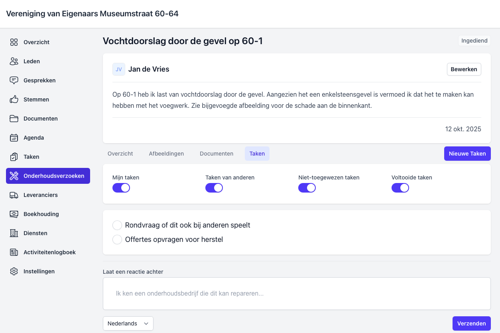This screenshot has width=500, height=333.
Task: Switch to the Afbeeldingen tab
Action: tap(166, 154)
